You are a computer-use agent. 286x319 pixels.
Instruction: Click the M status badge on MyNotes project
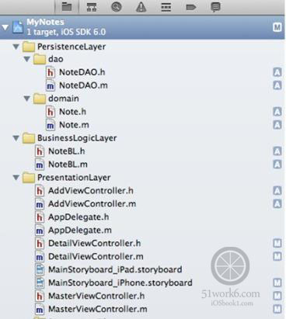pos(277,27)
